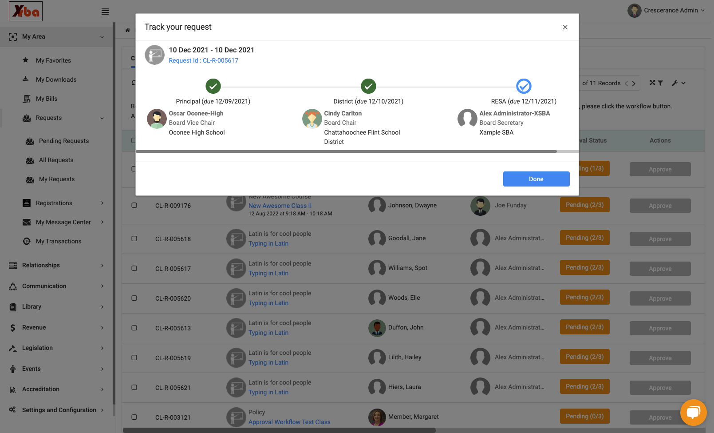Go to previous records page arrow
This screenshot has width=714, height=433.
(x=626, y=83)
